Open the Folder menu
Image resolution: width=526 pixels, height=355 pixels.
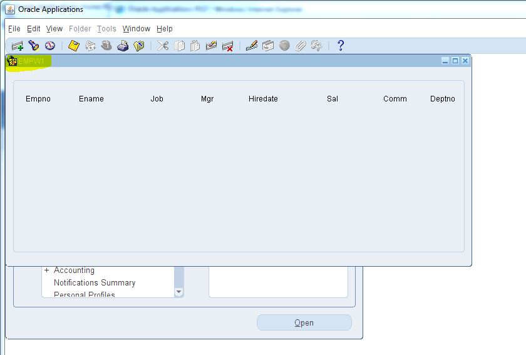[x=80, y=29]
